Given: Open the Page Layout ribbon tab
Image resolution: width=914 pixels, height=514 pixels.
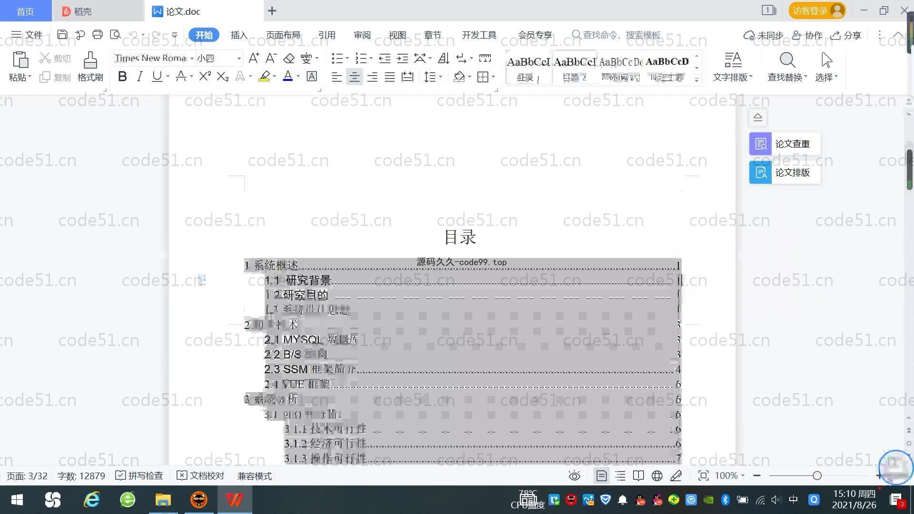Looking at the screenshot, I should click(x=283, y=35).
